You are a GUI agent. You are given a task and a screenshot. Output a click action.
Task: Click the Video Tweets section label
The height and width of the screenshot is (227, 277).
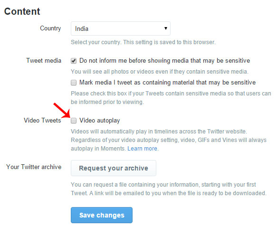[x=42, y=120]
